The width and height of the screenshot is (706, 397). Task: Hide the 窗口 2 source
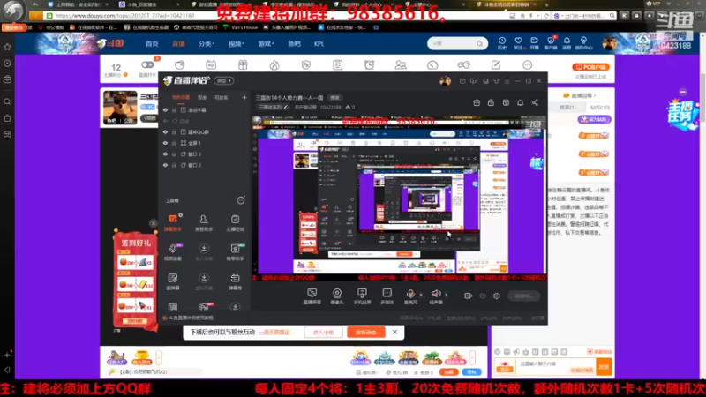click(x=165, y=165)
